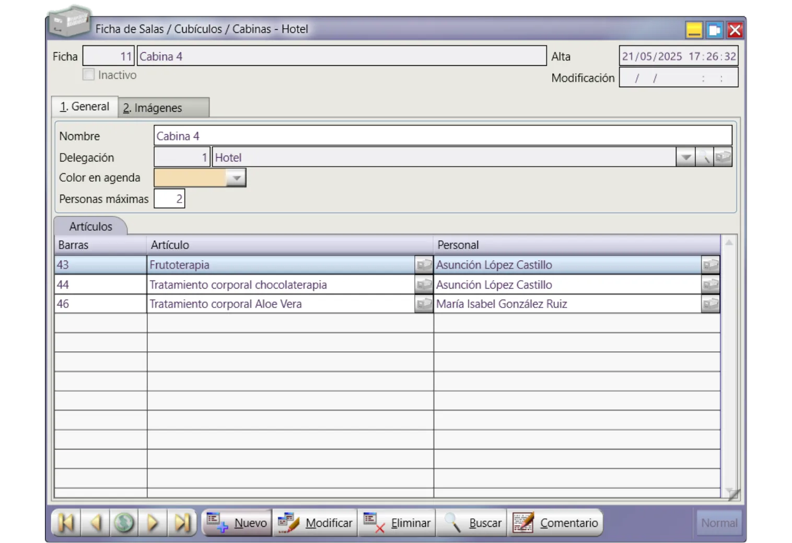The image size is (792, 543).
Task: Click the Nuevo button
Action: [x=237, y=523]
